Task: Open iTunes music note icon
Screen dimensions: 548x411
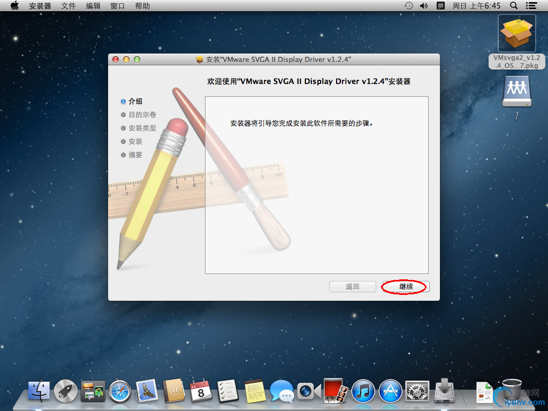Action: click(x=363, y=391)
